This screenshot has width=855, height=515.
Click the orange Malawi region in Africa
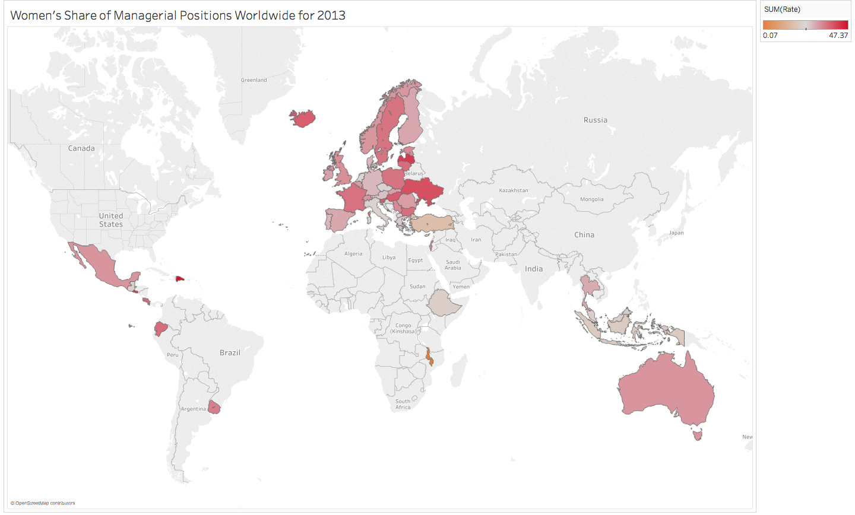coord(429,357)
